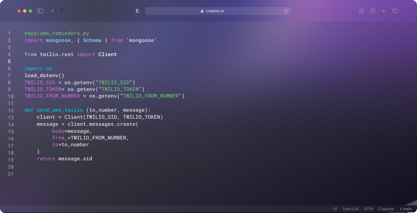
Task: Click the Client import on line 4
Action: [108, 54]
